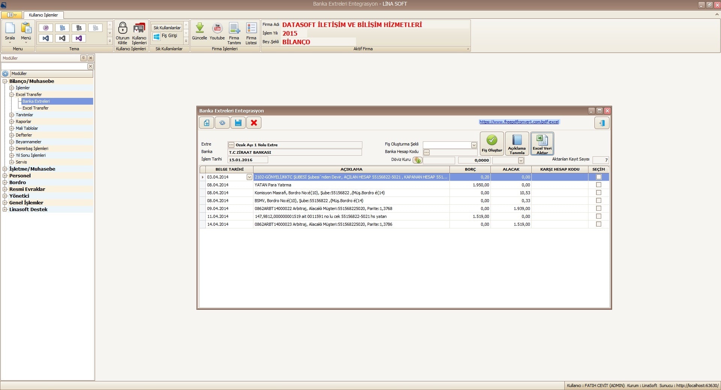Tick the SEÇİM checkbox for the 14.04.2014 row
721x390 pixels.
[x=599, y=224]
